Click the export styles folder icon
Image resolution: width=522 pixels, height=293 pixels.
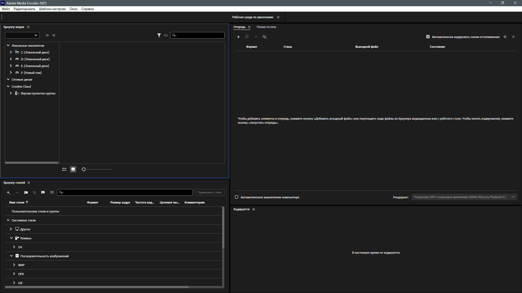click(52, 192)
